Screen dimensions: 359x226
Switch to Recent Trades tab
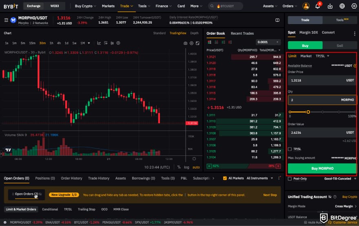(242, 33)
